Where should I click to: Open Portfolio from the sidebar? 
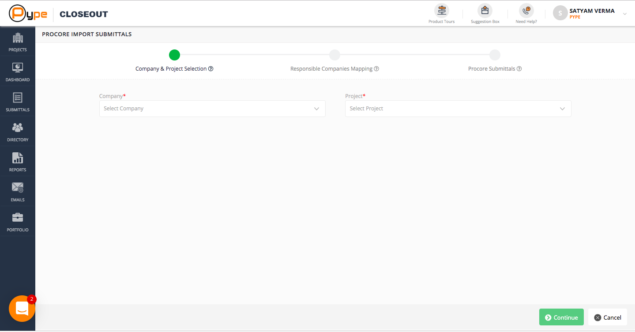[x=18, y=222]
